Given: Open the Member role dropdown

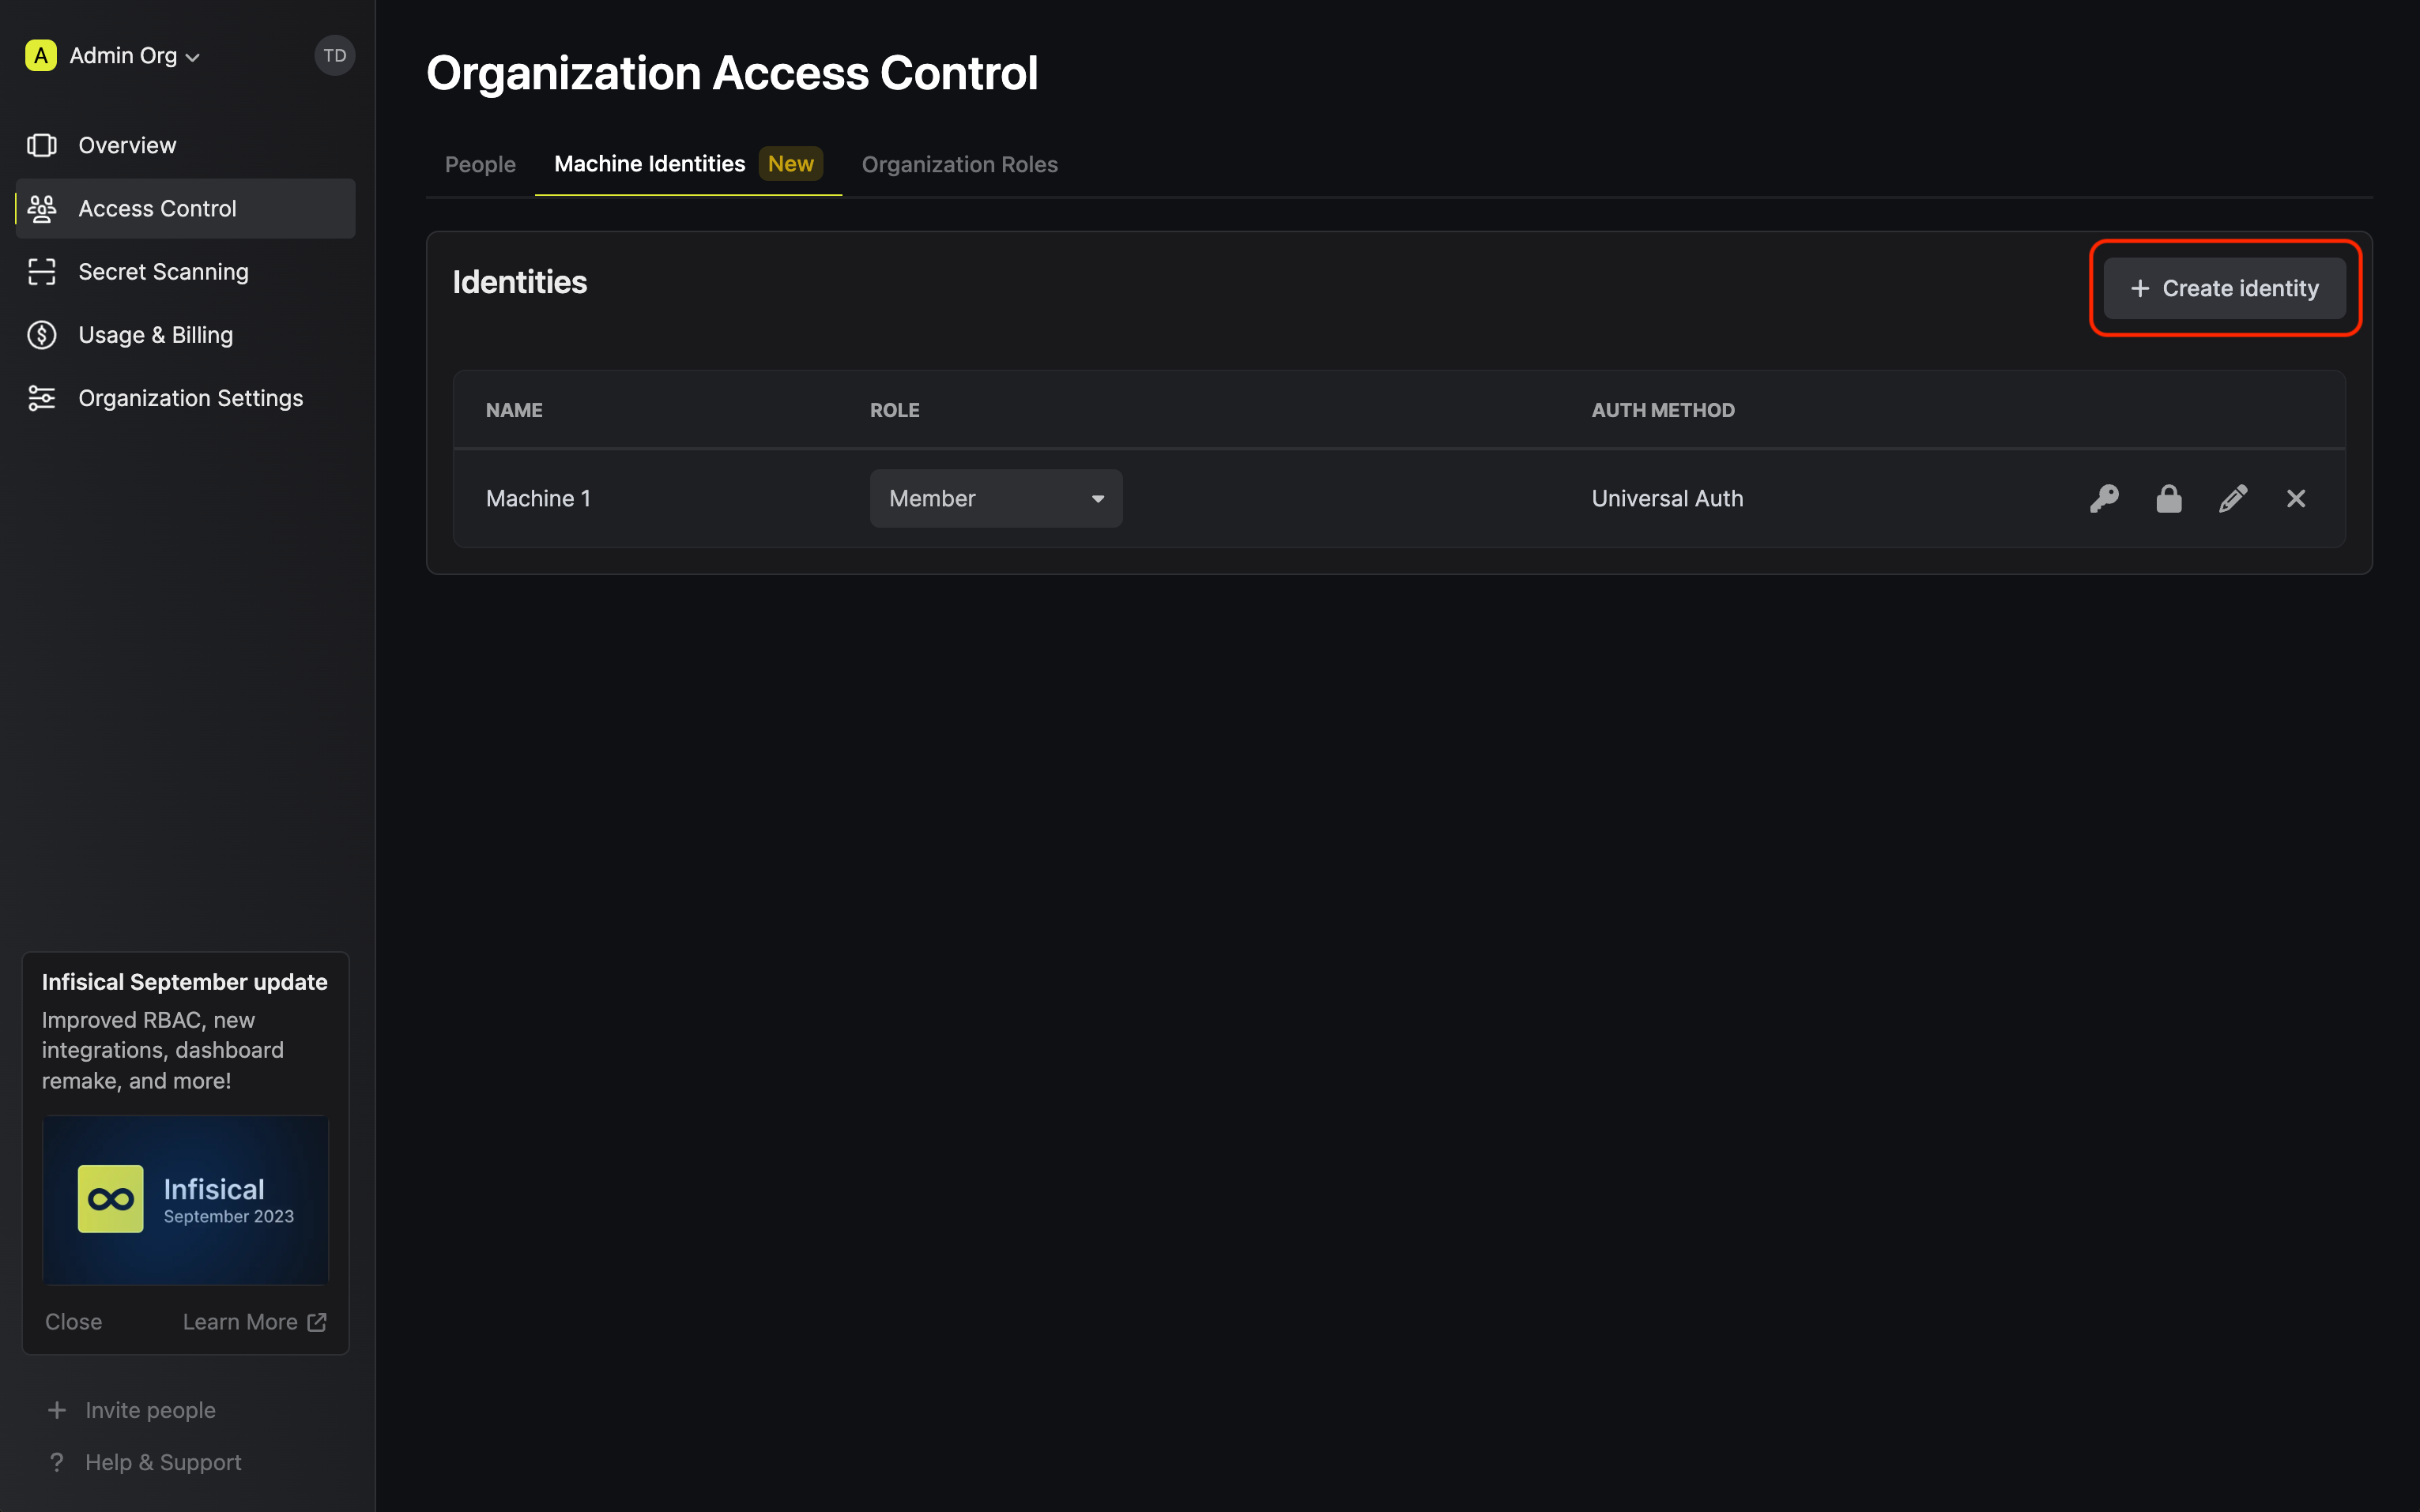Looking at the screenshot, I should tap(995, 498).
